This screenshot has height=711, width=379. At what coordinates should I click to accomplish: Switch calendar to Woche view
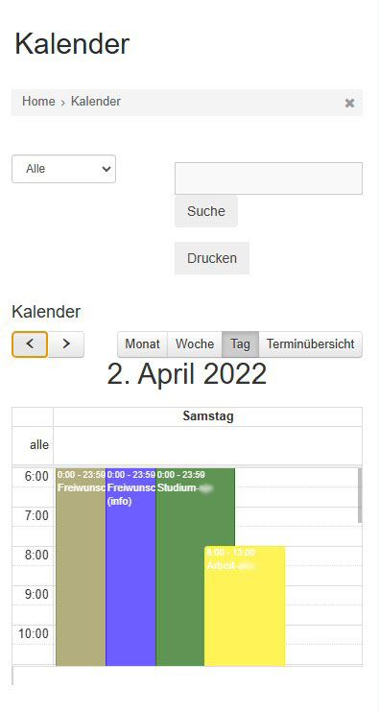click(195, 344)
